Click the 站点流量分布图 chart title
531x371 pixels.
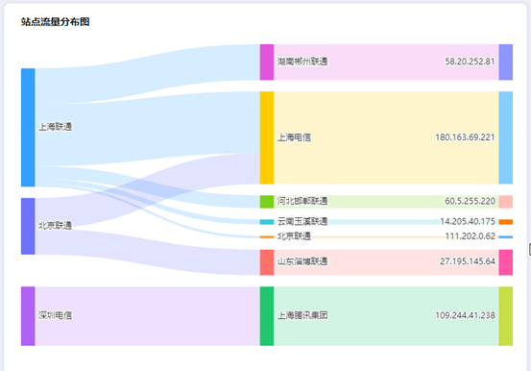click(55, 22)
